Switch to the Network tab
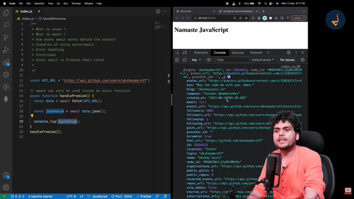 click(256, 52)
